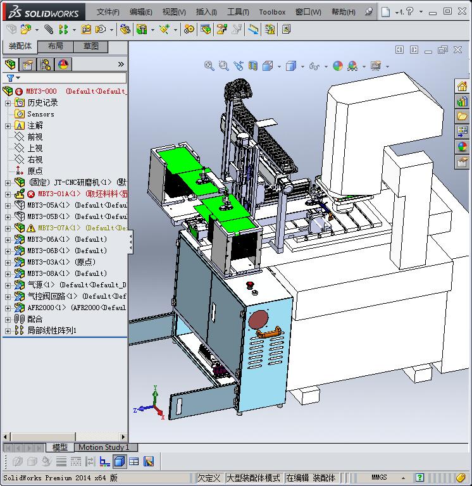Expand the MBY3-07A<1> component node
472x486 pixels.
click(8, 228)
